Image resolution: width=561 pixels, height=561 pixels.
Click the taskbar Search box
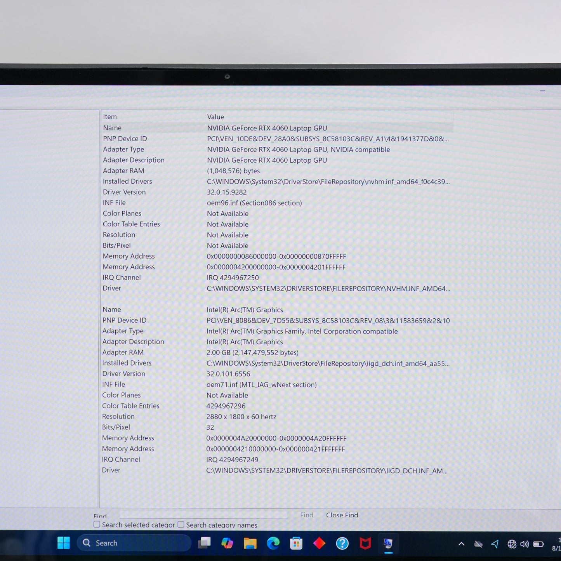point(134,543)
